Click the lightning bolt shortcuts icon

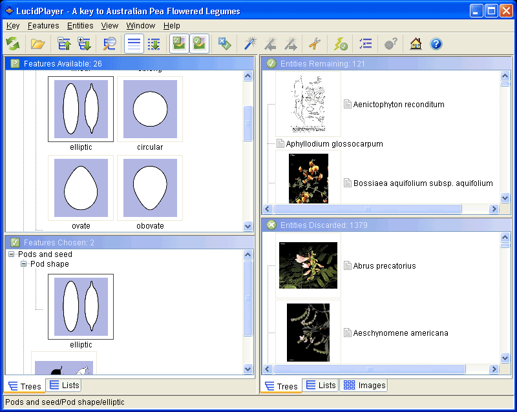(341, 44)
